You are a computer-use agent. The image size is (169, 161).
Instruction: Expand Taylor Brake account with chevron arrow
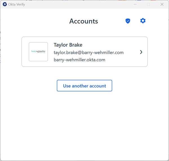click(x=141, y=52)
